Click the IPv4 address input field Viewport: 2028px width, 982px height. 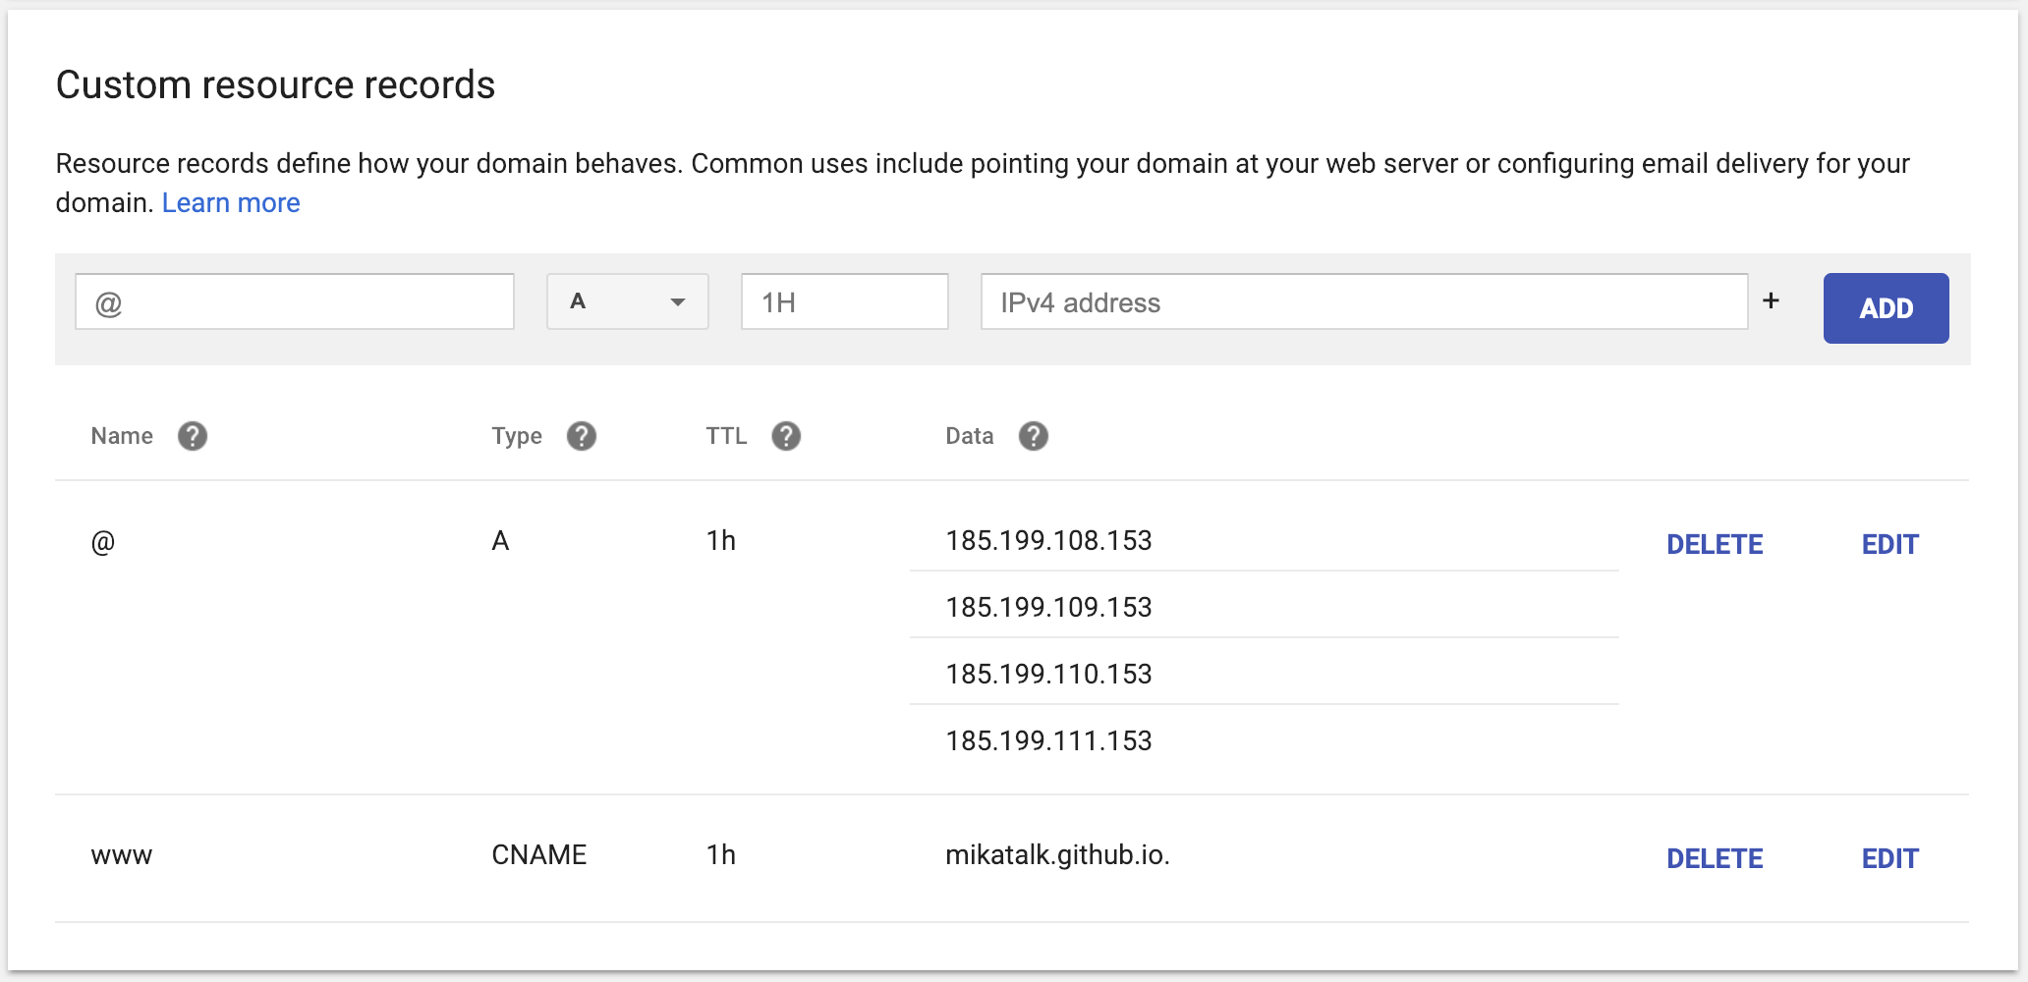1363,301
